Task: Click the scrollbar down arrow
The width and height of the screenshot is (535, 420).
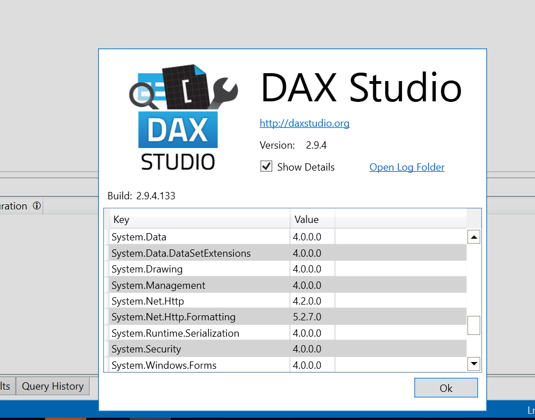Action: click(x=474, y=364)
